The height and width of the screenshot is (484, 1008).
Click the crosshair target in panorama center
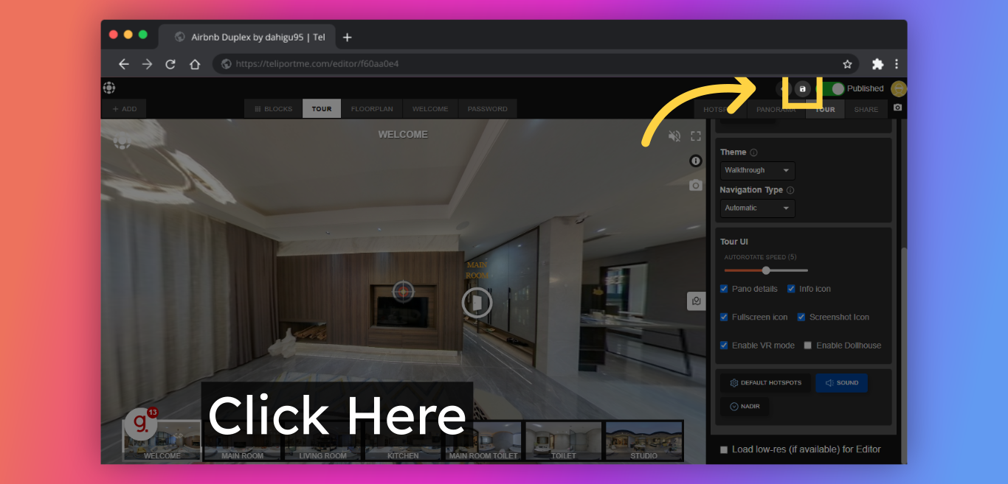coord(403,292)
